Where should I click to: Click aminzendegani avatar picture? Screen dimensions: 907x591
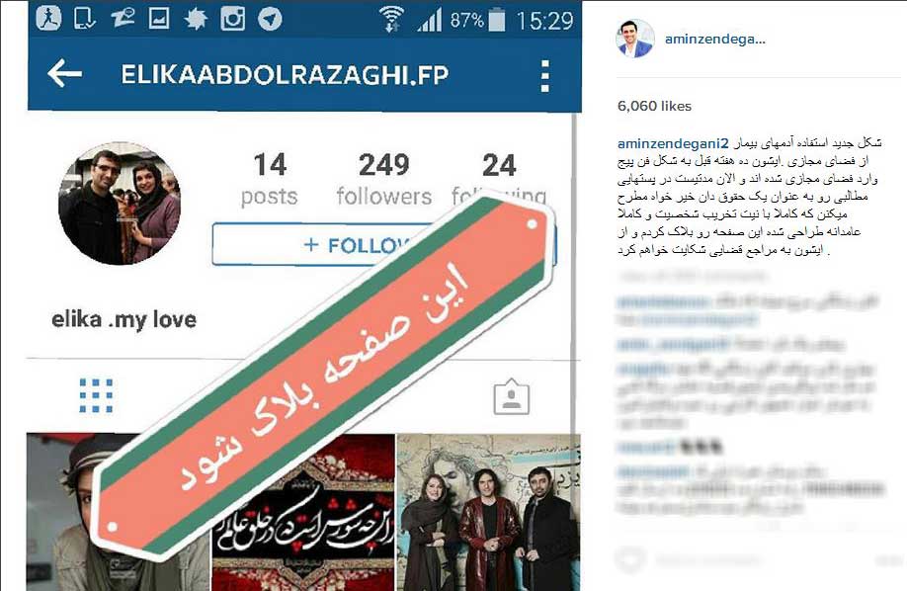point(635,39)
